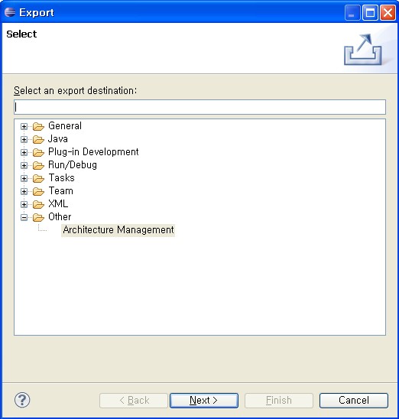Click the XML folder icon
Screen dimensions: 399x419
tap(38, 204)
